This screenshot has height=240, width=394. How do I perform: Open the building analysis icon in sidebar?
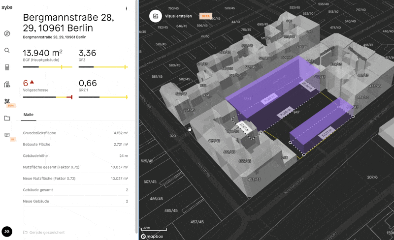(7, 84)
